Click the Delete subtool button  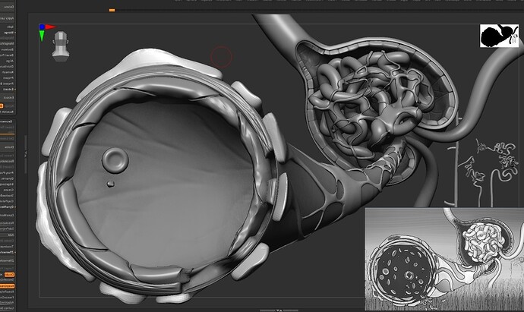pyautogui.click(x=8, y=7)
